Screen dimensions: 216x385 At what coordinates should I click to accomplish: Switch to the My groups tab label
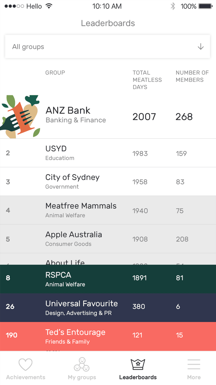[x=82, y=377]
